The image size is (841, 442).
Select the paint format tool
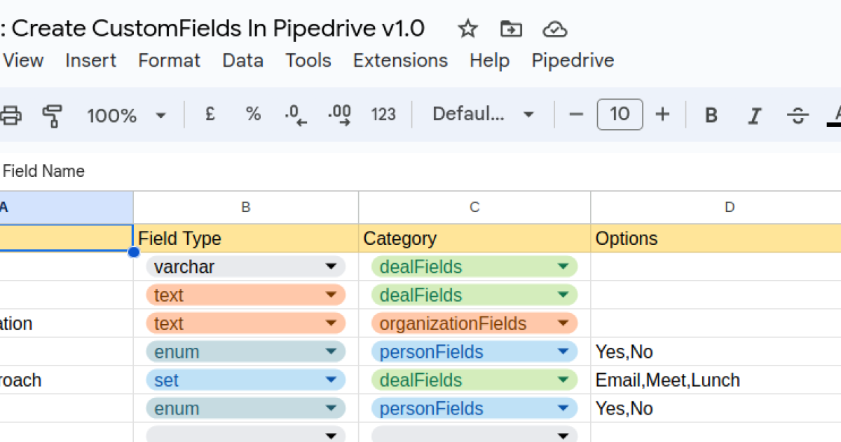coord(53,114)
